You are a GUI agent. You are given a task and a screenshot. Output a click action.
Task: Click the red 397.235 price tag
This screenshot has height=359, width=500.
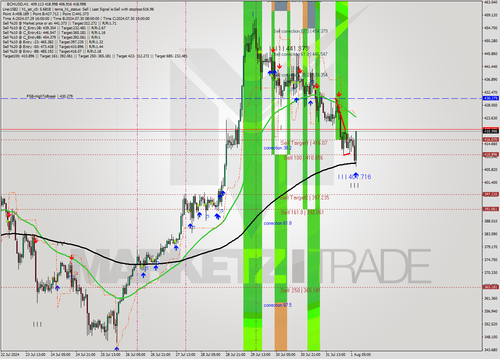(490, 194)
